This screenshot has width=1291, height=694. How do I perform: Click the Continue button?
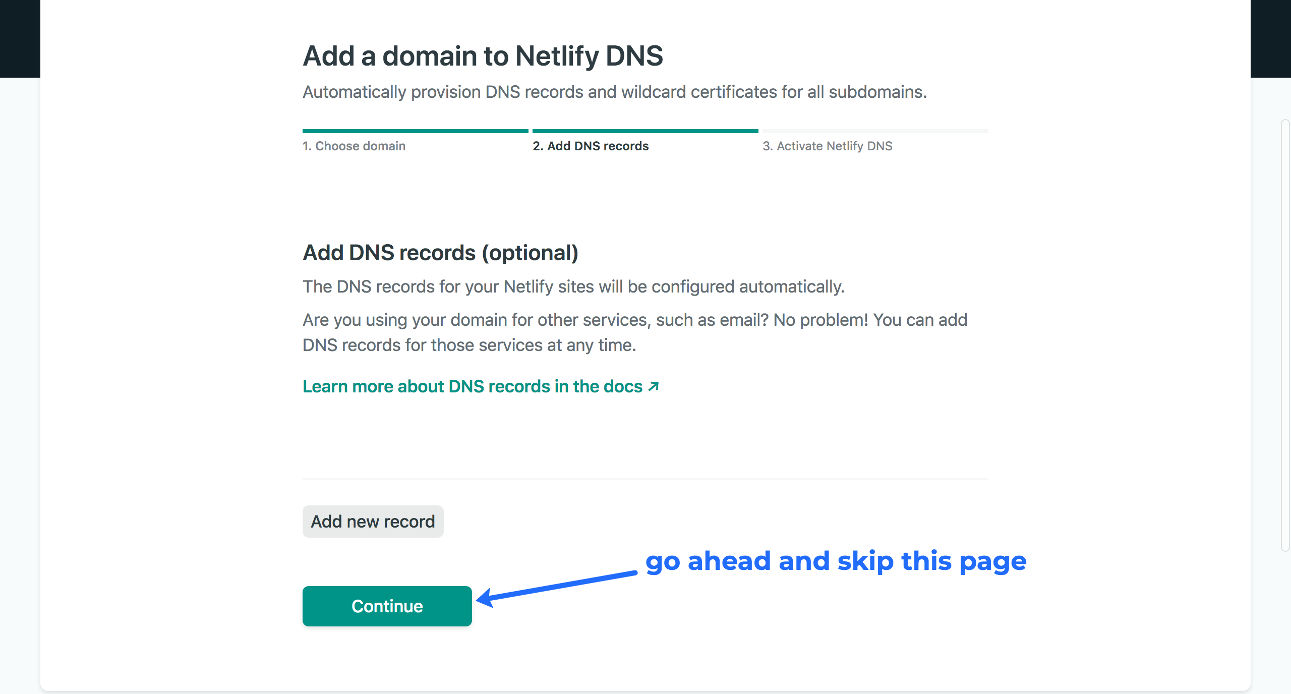(x=387, y=606)
